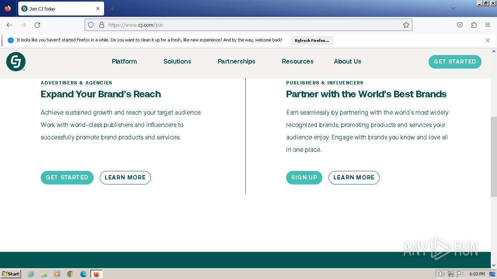Click the header GET STARTED button
Screen dimensions: 497x279
[455, 62]
